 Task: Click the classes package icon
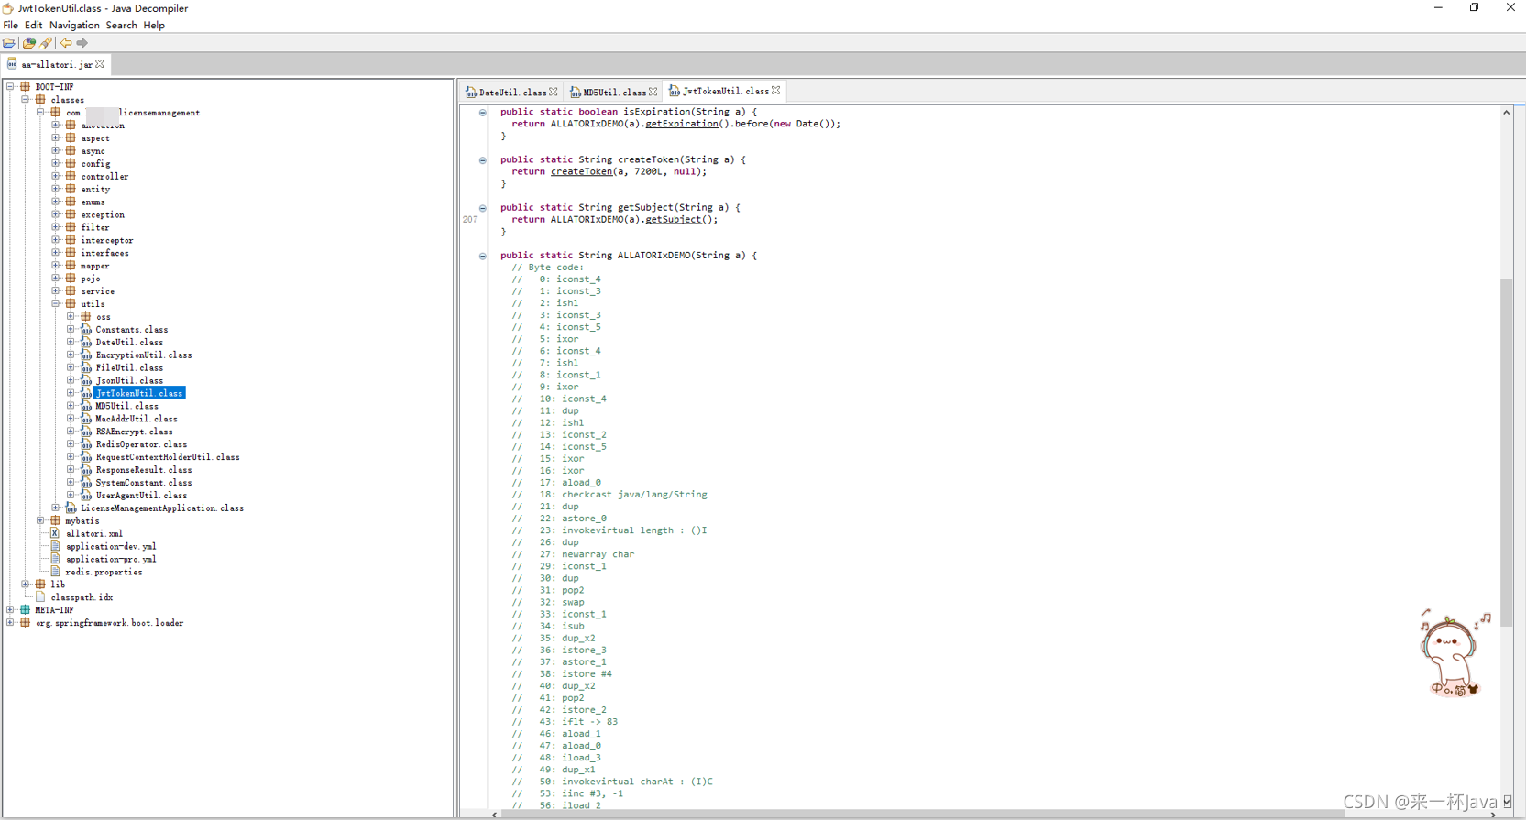(x=40, y=100)
